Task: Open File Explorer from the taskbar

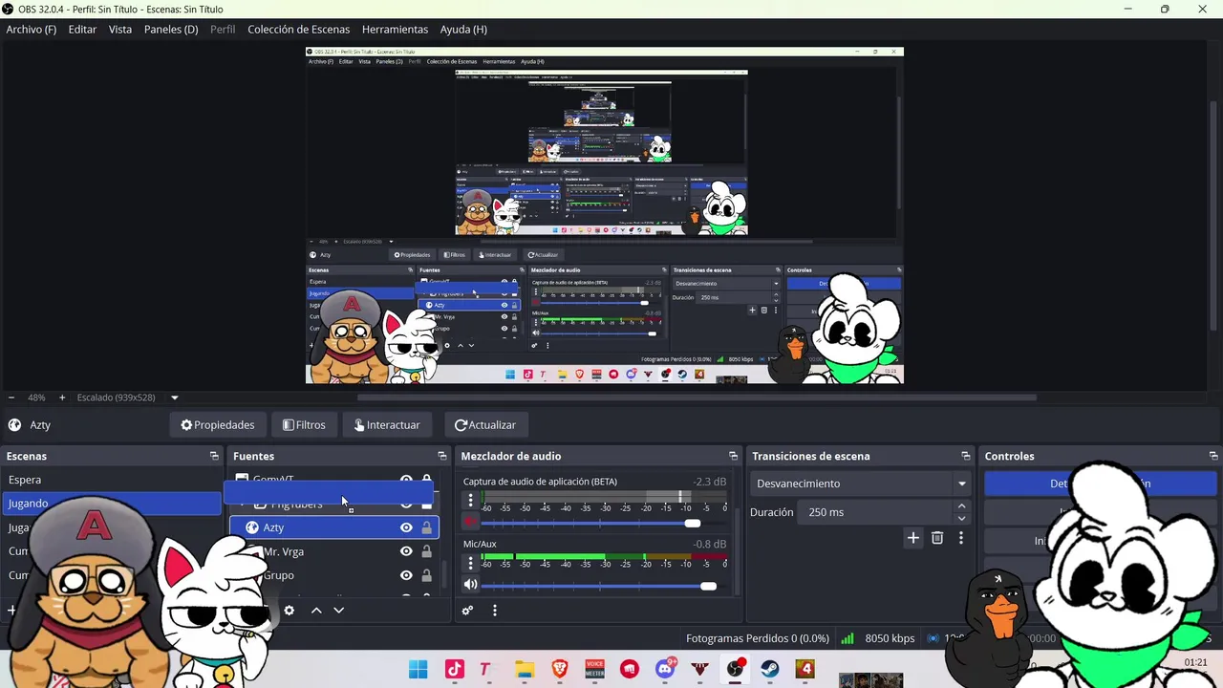Action: [524, 669]
